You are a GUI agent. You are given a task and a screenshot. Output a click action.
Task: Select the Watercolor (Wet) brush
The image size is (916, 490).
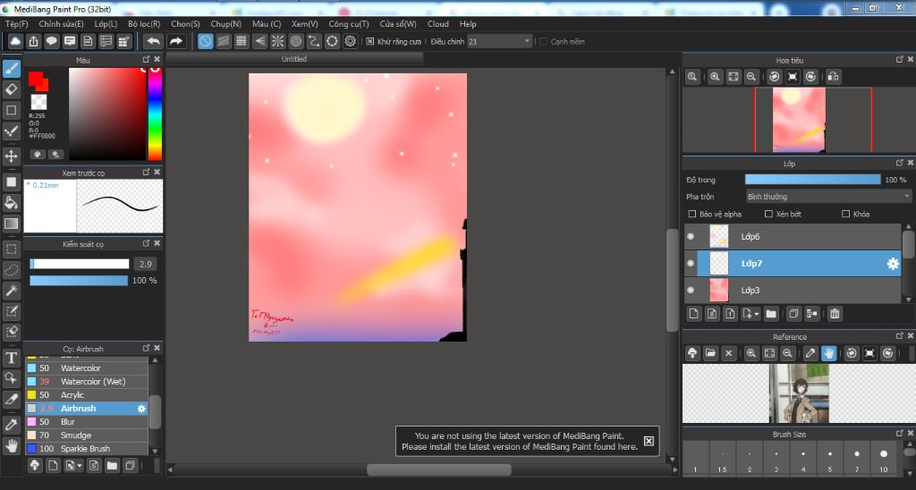coord(87,382)
